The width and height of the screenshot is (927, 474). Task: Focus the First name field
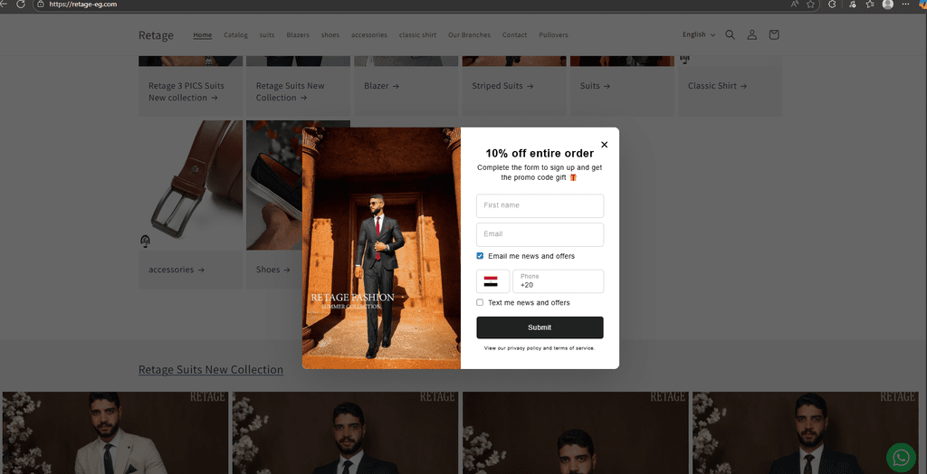[x=540, y=205]
